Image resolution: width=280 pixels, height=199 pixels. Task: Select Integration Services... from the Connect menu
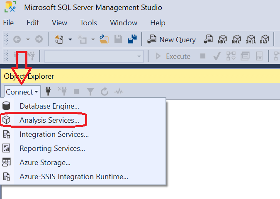click(x=83, y=134)
